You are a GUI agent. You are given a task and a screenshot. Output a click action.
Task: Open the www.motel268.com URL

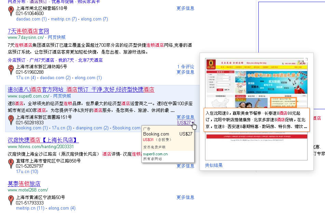point(28,190)
